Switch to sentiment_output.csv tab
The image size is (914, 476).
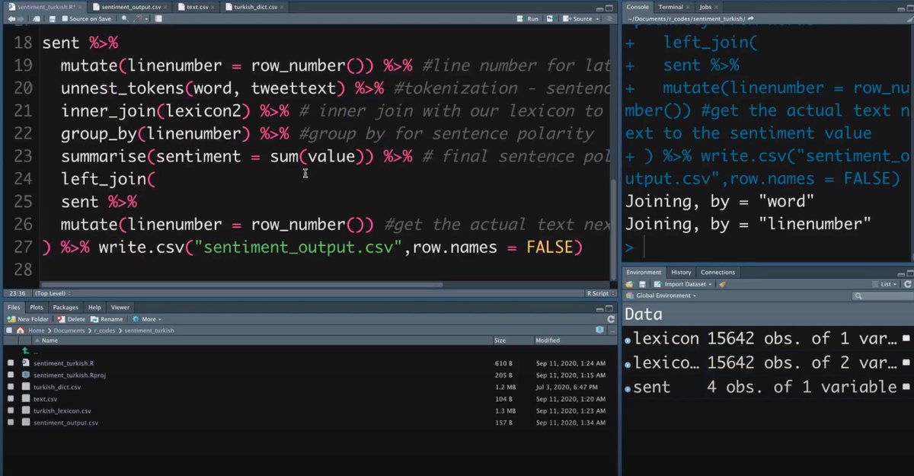(x=133, y=6)
